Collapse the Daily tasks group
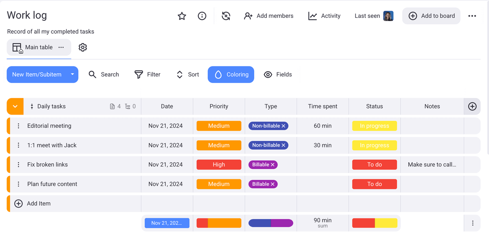489x235 pixels. (15, 106)
